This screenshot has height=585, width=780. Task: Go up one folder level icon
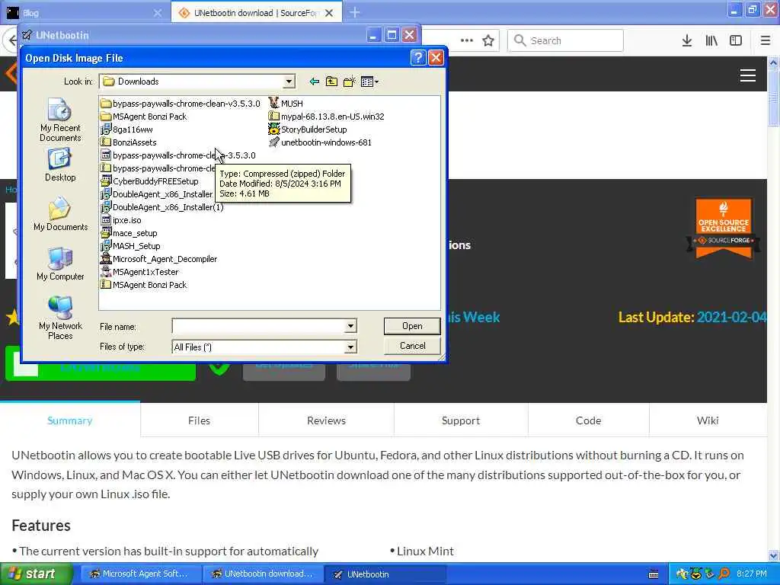(331, 82)
